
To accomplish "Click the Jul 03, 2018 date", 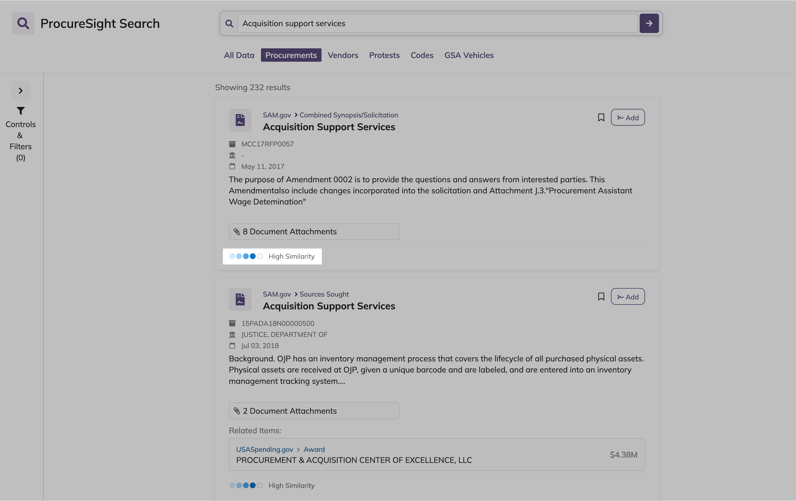I will point(260,345).
